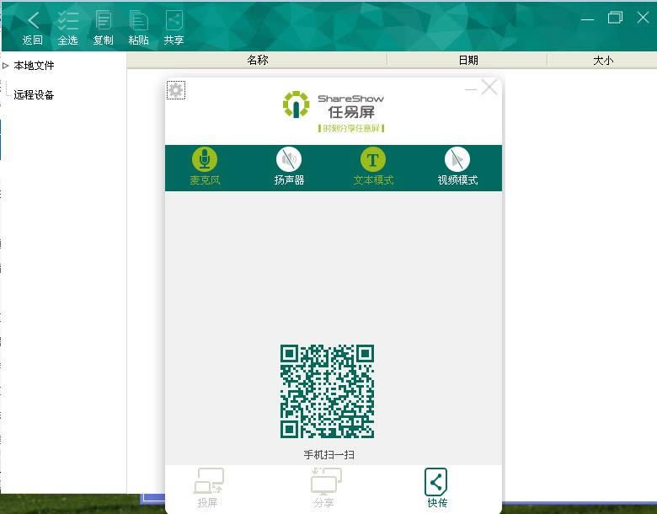The width and height of the screenshot is (657, 514).
Task: Click the 粘贴 paste icon
Action: point(139,21)
